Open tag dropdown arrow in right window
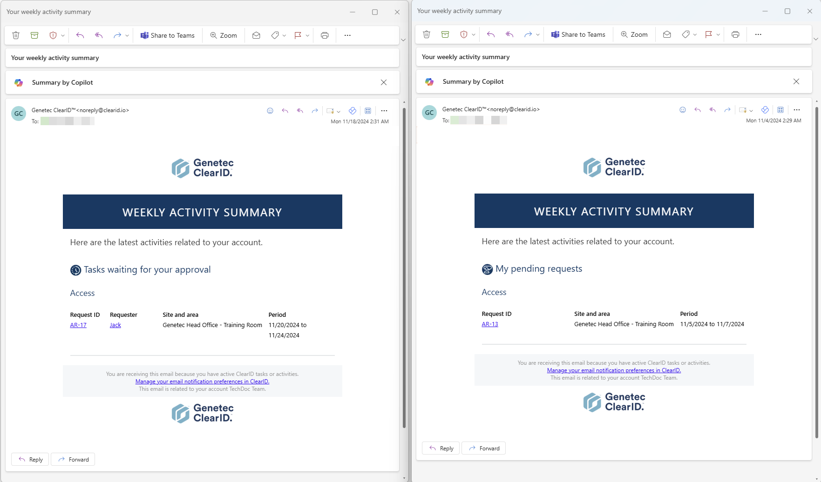The width and height of the screenshot is (821, 482). point(695,35)
